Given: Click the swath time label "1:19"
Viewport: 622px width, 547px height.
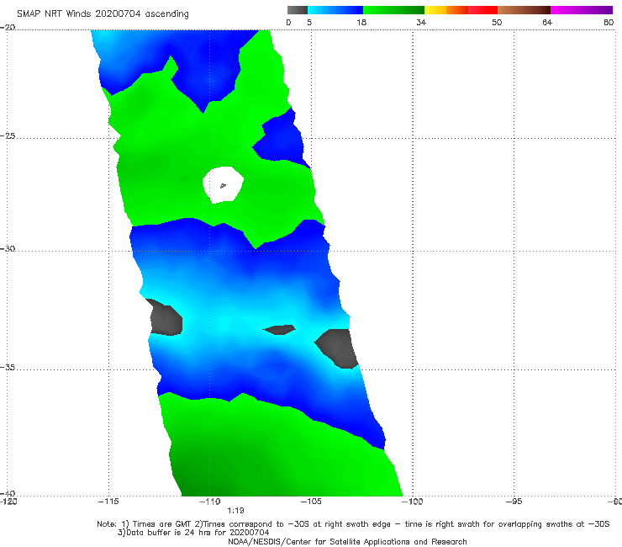Looking at the screenshot, I should click(x=235, y=511).
